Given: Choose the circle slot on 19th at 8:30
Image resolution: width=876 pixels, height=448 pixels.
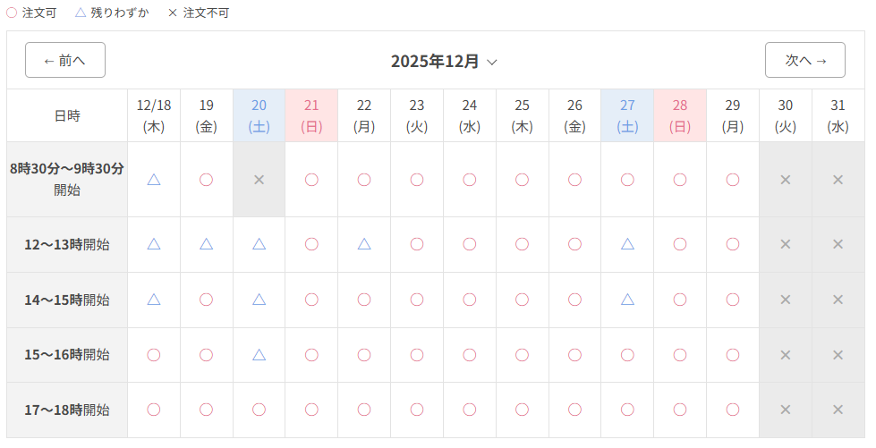Looking at the screenshot, I should (207, 180).
